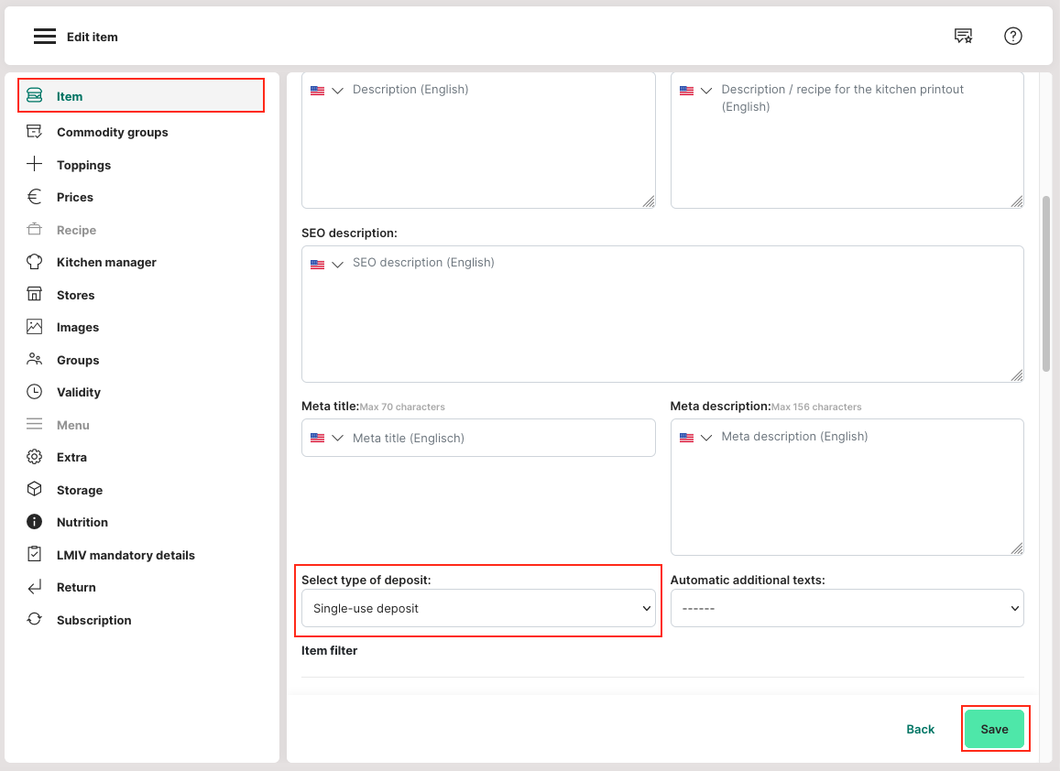Click the Prices euro icon
The width and height of the screenshot is (1060, 771).
pos(34,197)
